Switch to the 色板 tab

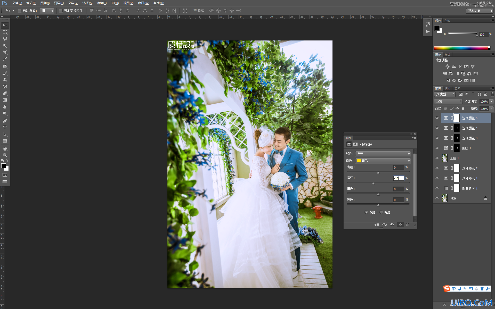tap(447, 21)
